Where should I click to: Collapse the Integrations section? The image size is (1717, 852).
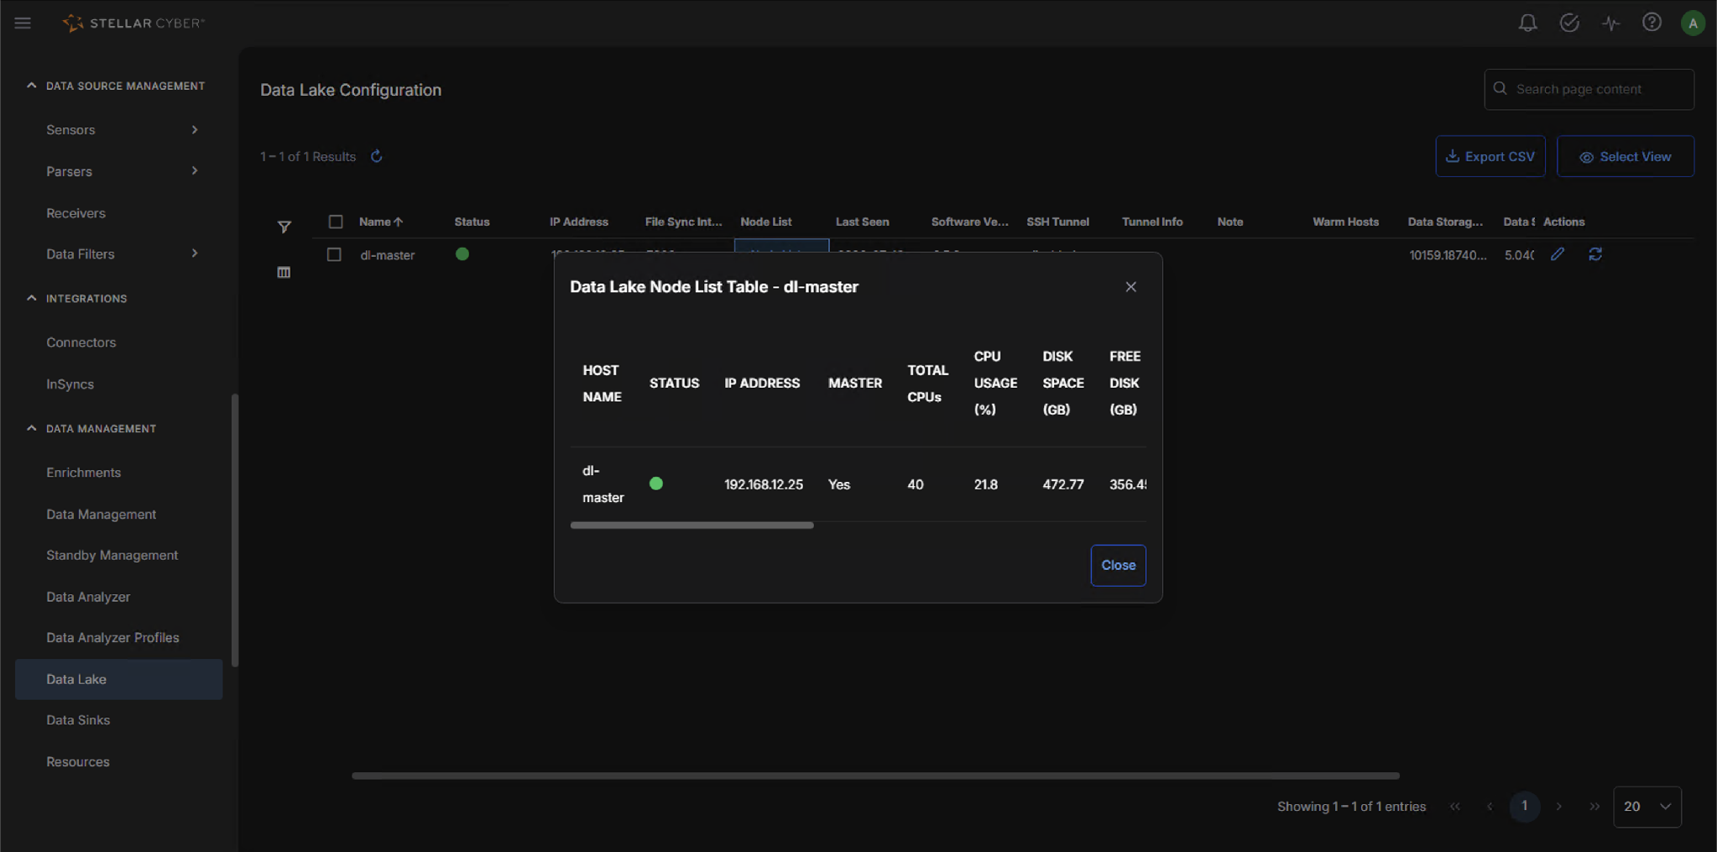click(x=32, y=298)
